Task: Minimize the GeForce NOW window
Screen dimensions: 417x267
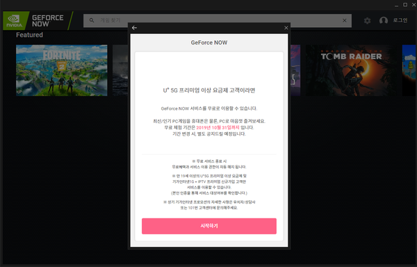Action: pyautogui.click(x=397, y=5)
